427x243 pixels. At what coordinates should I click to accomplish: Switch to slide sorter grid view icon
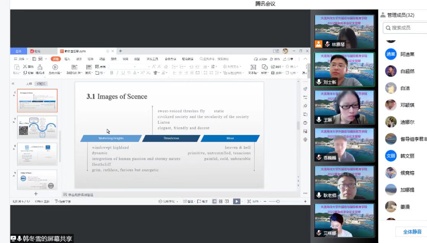[220, 201]
